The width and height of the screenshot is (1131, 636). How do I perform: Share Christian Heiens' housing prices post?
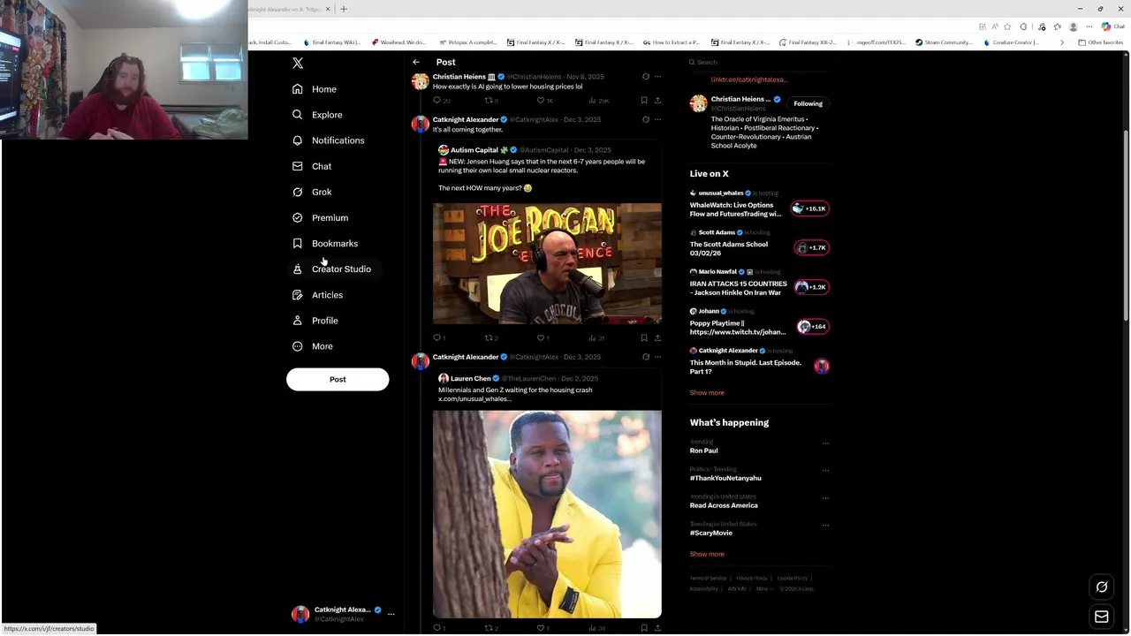[657, 101]
